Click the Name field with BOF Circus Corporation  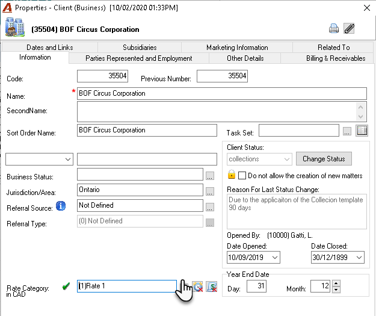pyautogui.click(x=222, y=93)
